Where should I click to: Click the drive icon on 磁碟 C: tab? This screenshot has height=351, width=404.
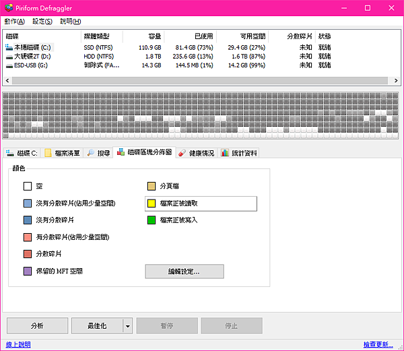[x=10, y=153]
